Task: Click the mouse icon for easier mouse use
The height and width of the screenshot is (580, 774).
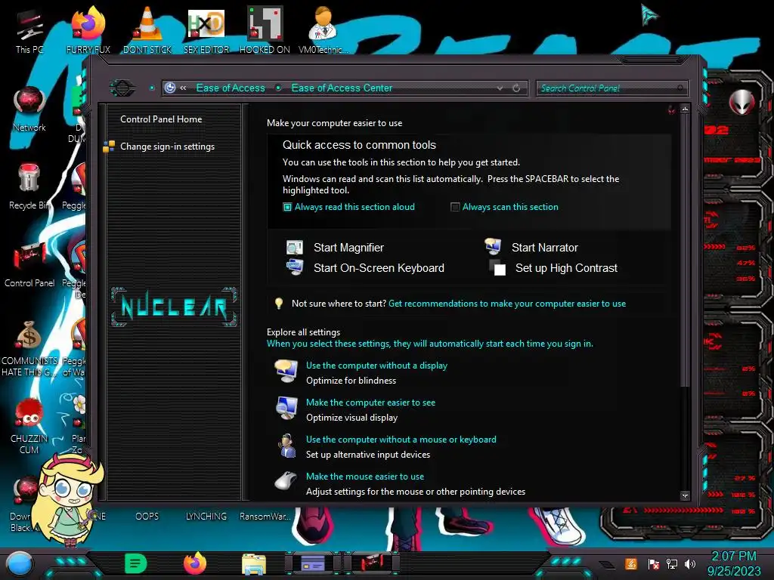Action: pyautogui.click(x=286, y=480)
